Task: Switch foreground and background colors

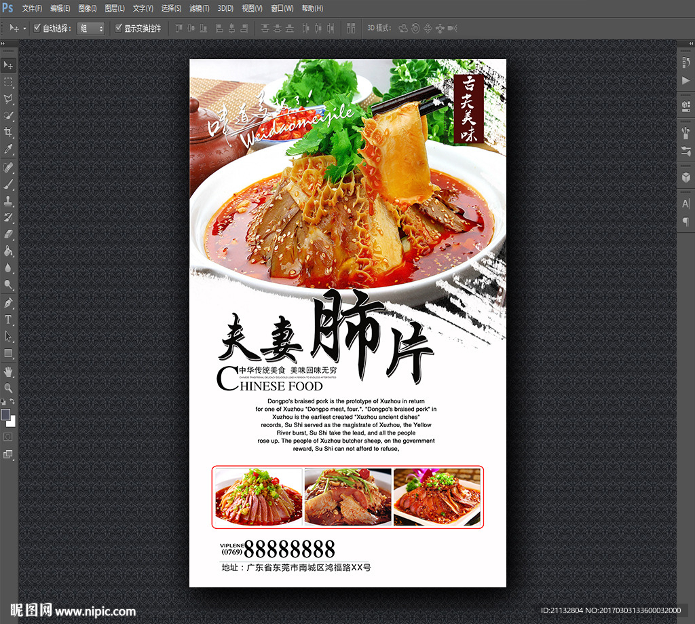Action: point(12,401)
